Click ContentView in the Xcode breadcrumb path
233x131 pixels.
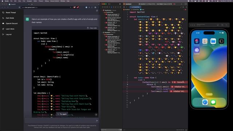(x=135, y=10)
